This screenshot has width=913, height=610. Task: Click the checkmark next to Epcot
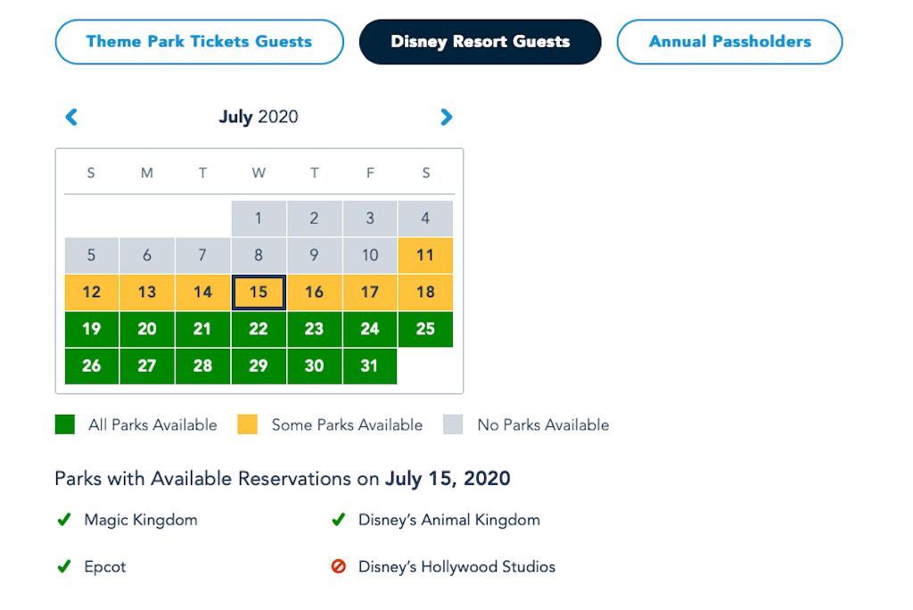[63, 567]
